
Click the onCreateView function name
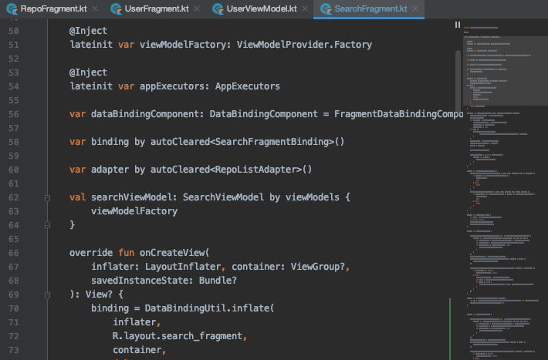(x=174, y=253)
